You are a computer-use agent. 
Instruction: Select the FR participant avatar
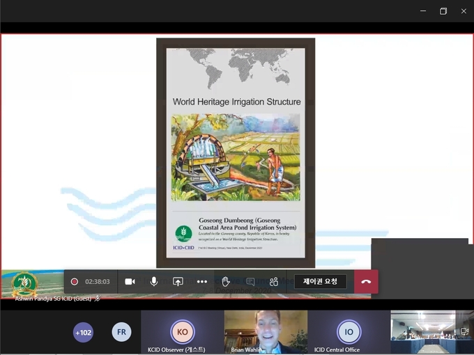coord(121,332)
